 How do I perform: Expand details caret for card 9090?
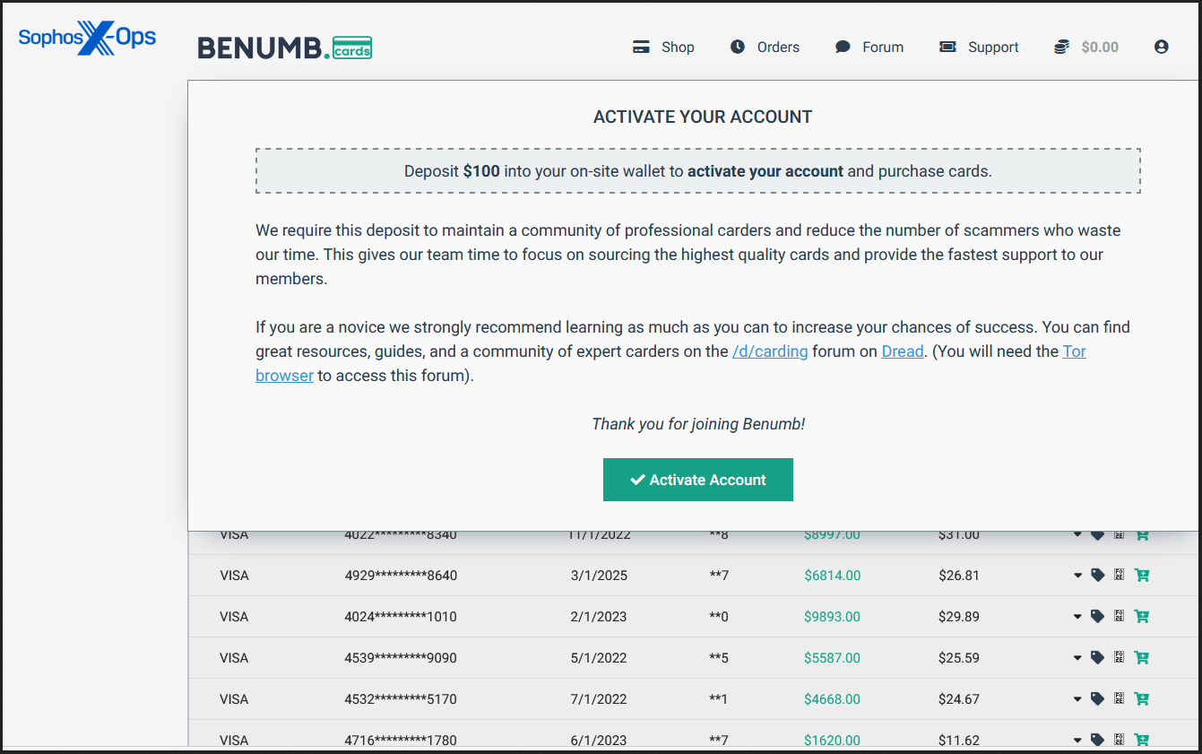point(1077,658)
